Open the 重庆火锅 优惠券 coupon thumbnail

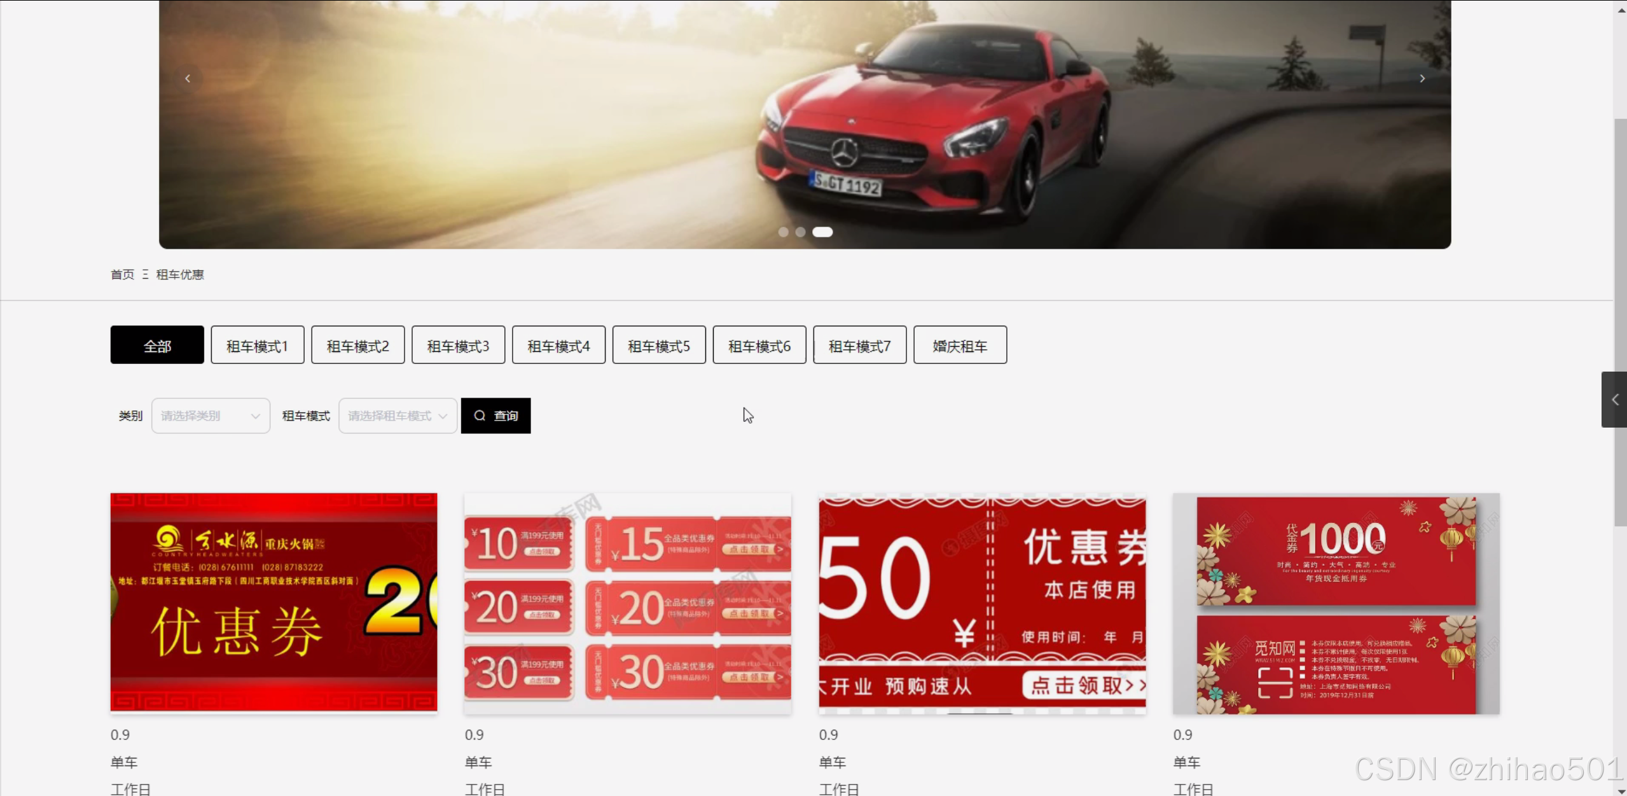[273, 602]
